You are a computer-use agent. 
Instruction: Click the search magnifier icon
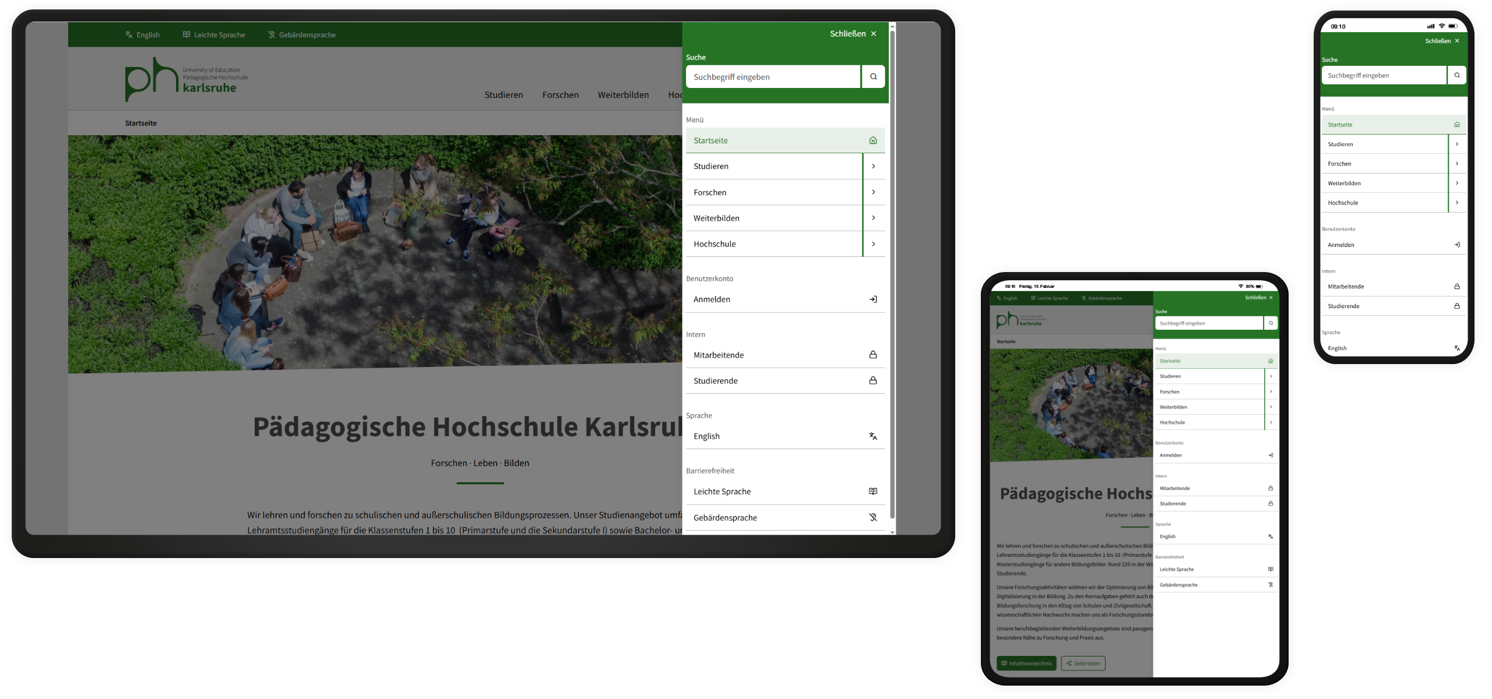tap(872, 76)
